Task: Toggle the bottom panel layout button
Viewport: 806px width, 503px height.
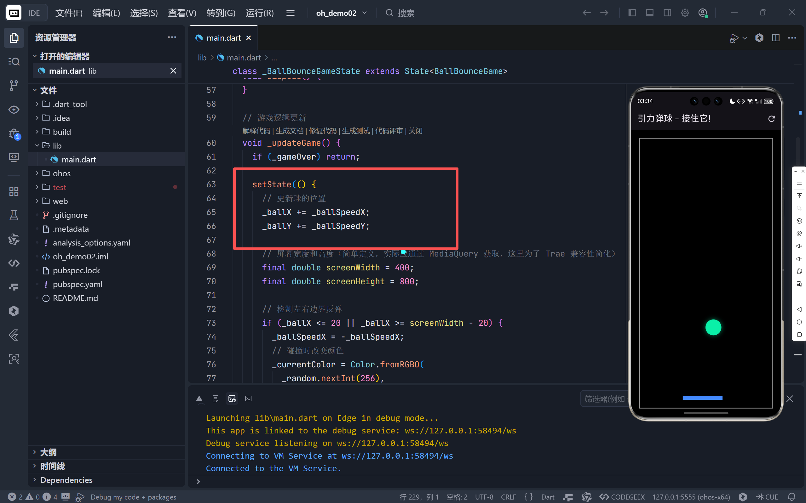Action: (649, 13)
